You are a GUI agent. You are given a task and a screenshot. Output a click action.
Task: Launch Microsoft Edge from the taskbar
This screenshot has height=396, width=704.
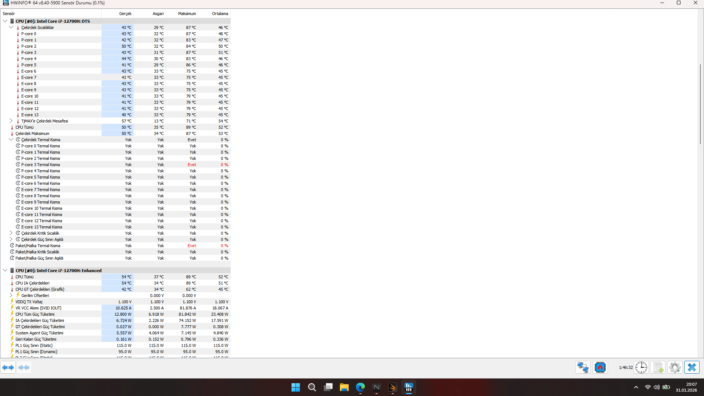(360, 387)
